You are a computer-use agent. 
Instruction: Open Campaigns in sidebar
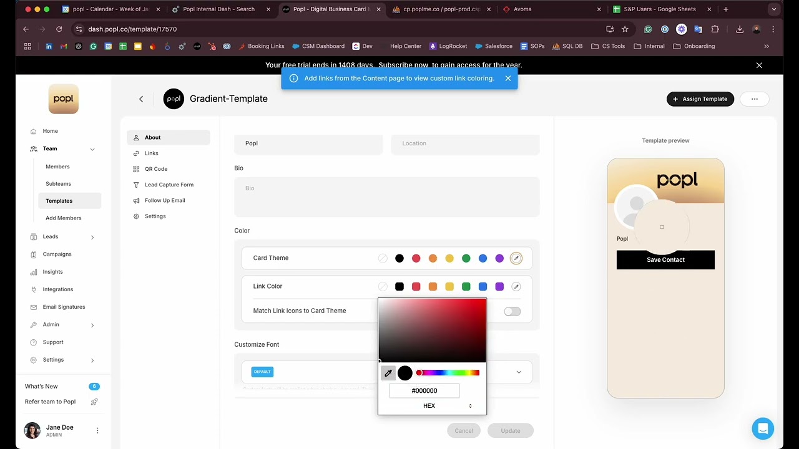(57, 254)
